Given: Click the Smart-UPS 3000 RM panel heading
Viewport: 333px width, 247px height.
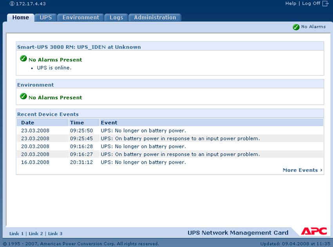Looking at the screenshot, I should pos(79,47).
